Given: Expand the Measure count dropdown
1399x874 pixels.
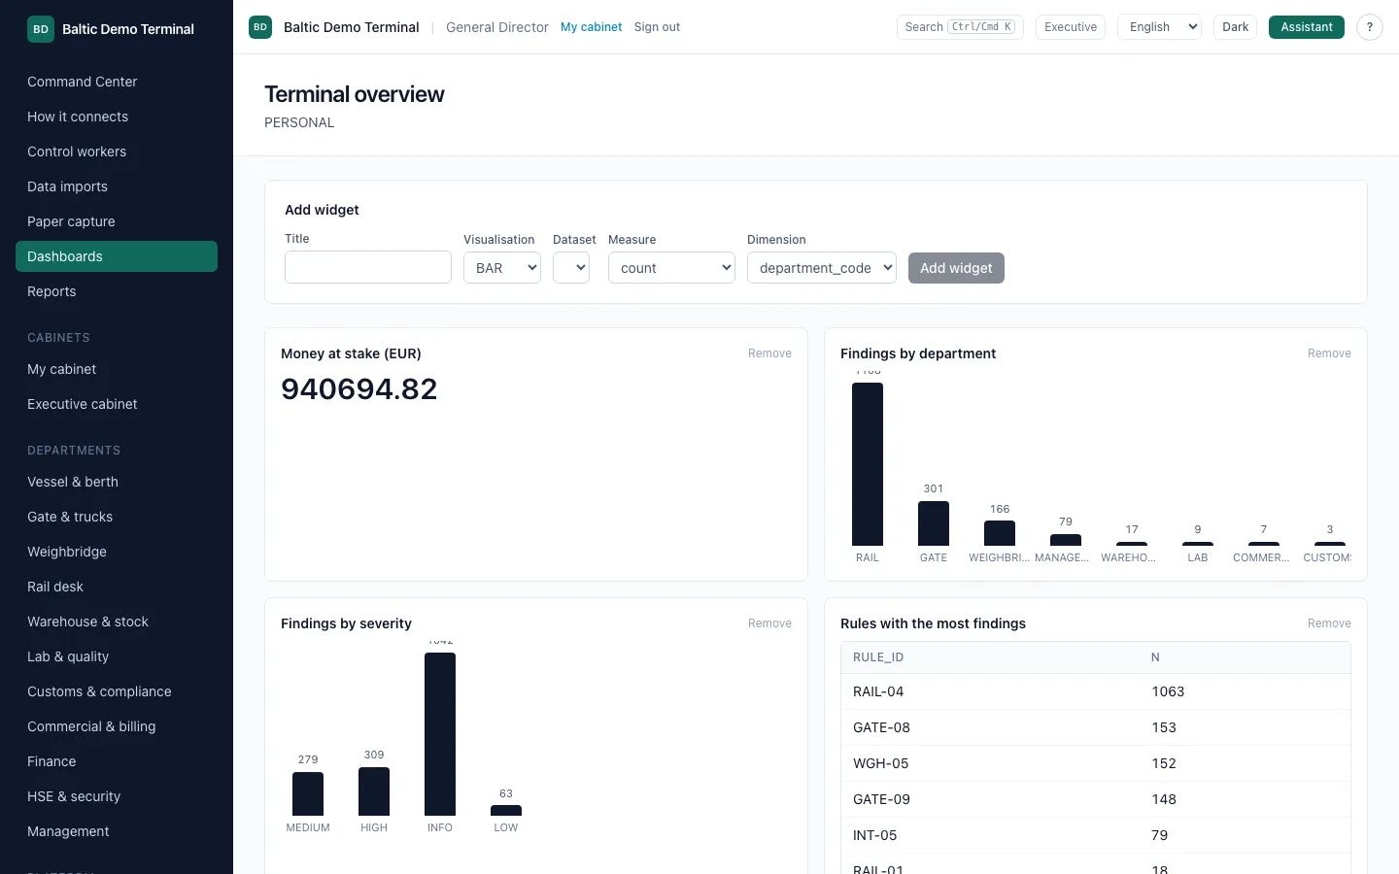Looking at the screenshot, I should pyautogui.click(x=671, y=268).
